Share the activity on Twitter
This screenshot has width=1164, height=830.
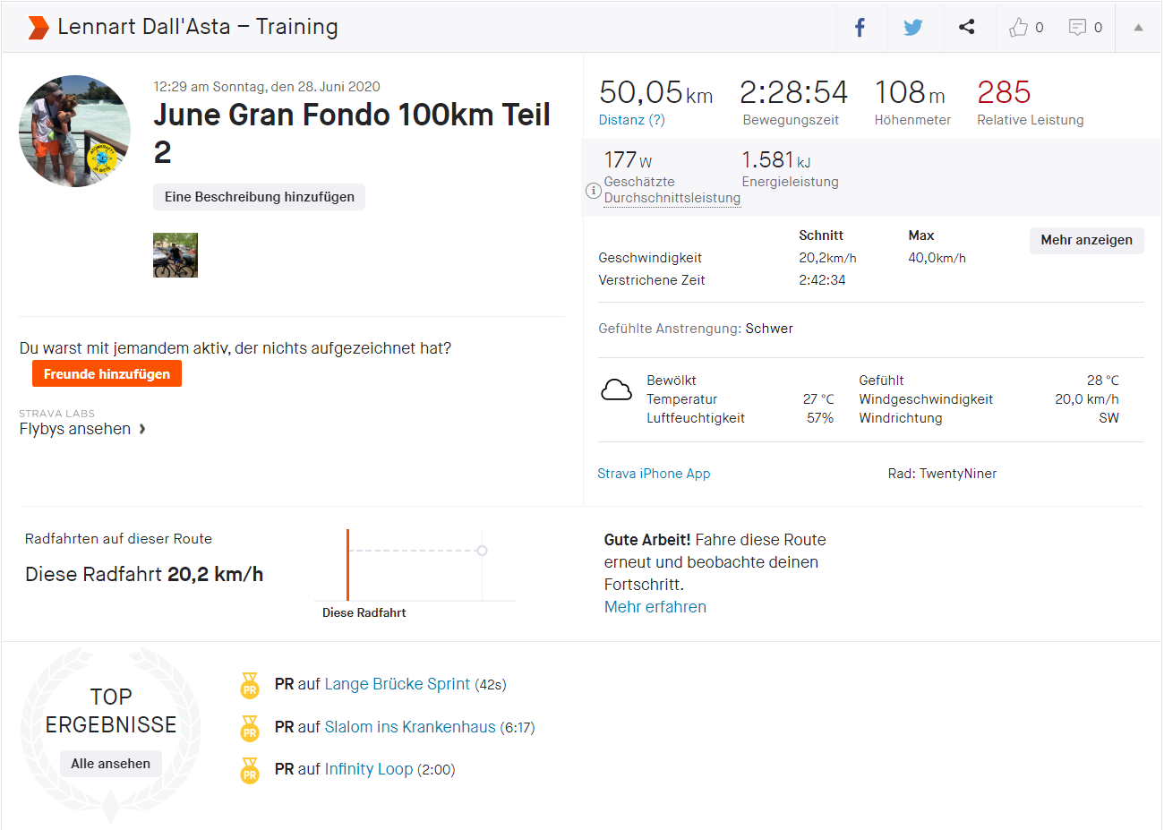coord(913,27)
